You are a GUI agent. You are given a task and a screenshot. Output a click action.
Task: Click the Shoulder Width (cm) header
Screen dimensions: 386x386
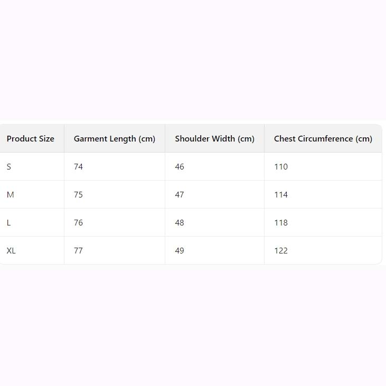pyautogui.click(x=214, y=139)
